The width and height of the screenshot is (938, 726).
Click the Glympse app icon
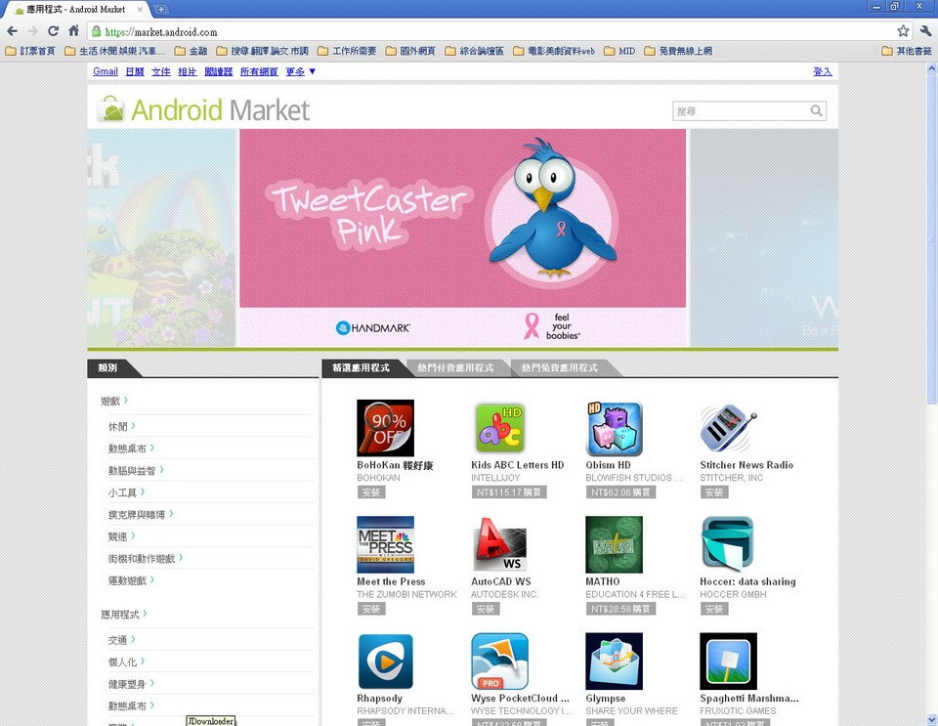coord(614,662)
